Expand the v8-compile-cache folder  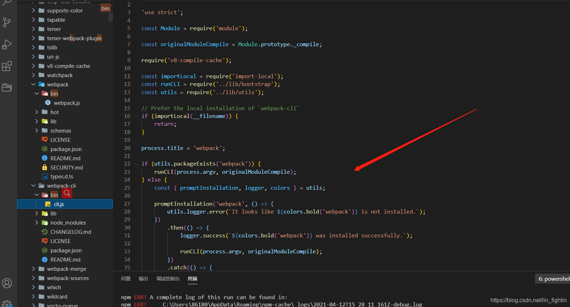pos(33,66)
